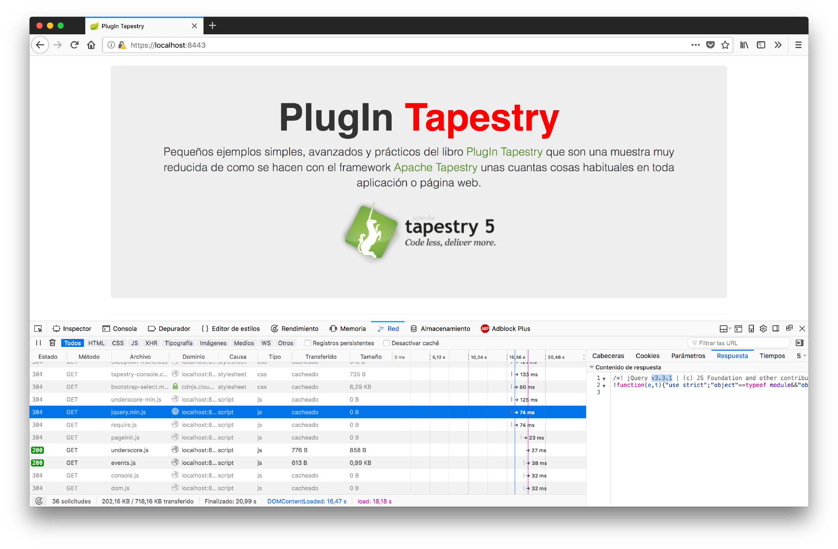Open performance analysis icon in status bar
This screenshot has height=549, width=838.
[39, 501]
